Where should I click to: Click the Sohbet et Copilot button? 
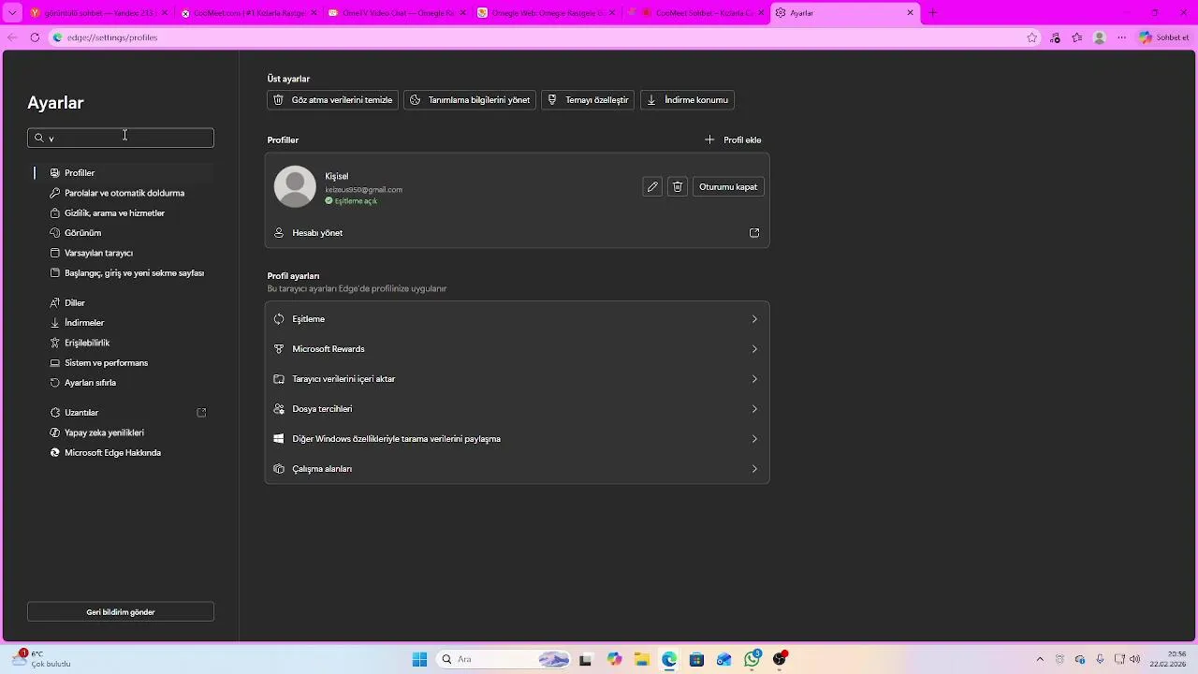(1164, 37)
